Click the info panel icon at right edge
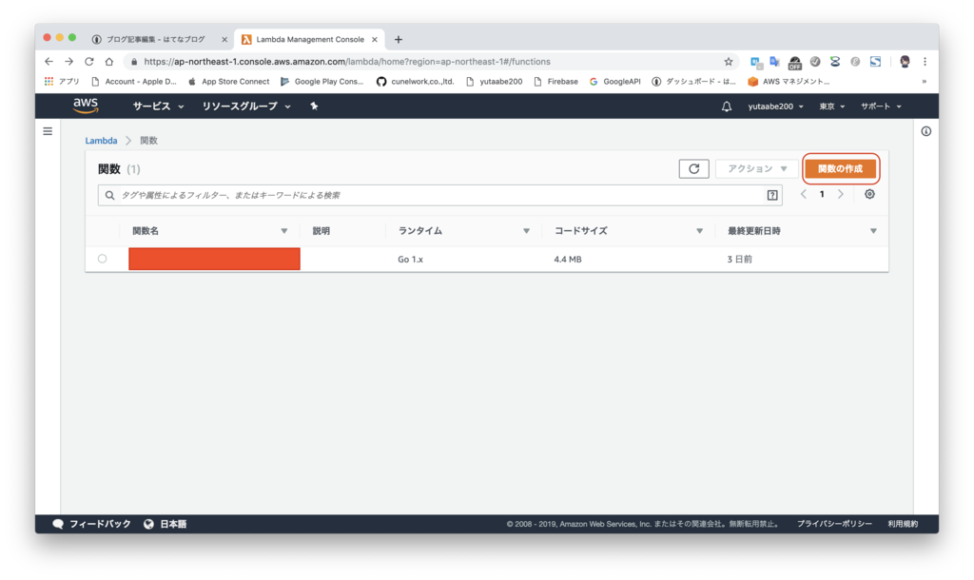This screenshot has height=580, width=974. [x=926, y=131]
